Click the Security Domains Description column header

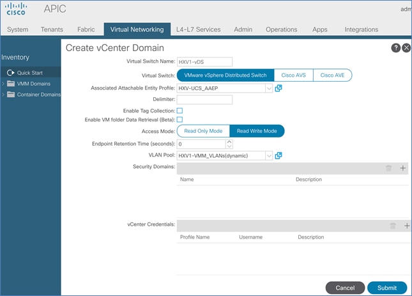[309, 179]
